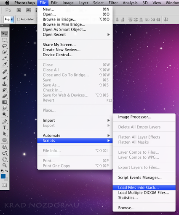Viewport: 179px width, 215px height.
Task: Launch Mini Bridge from the application bar
Action: pos(29,10)
